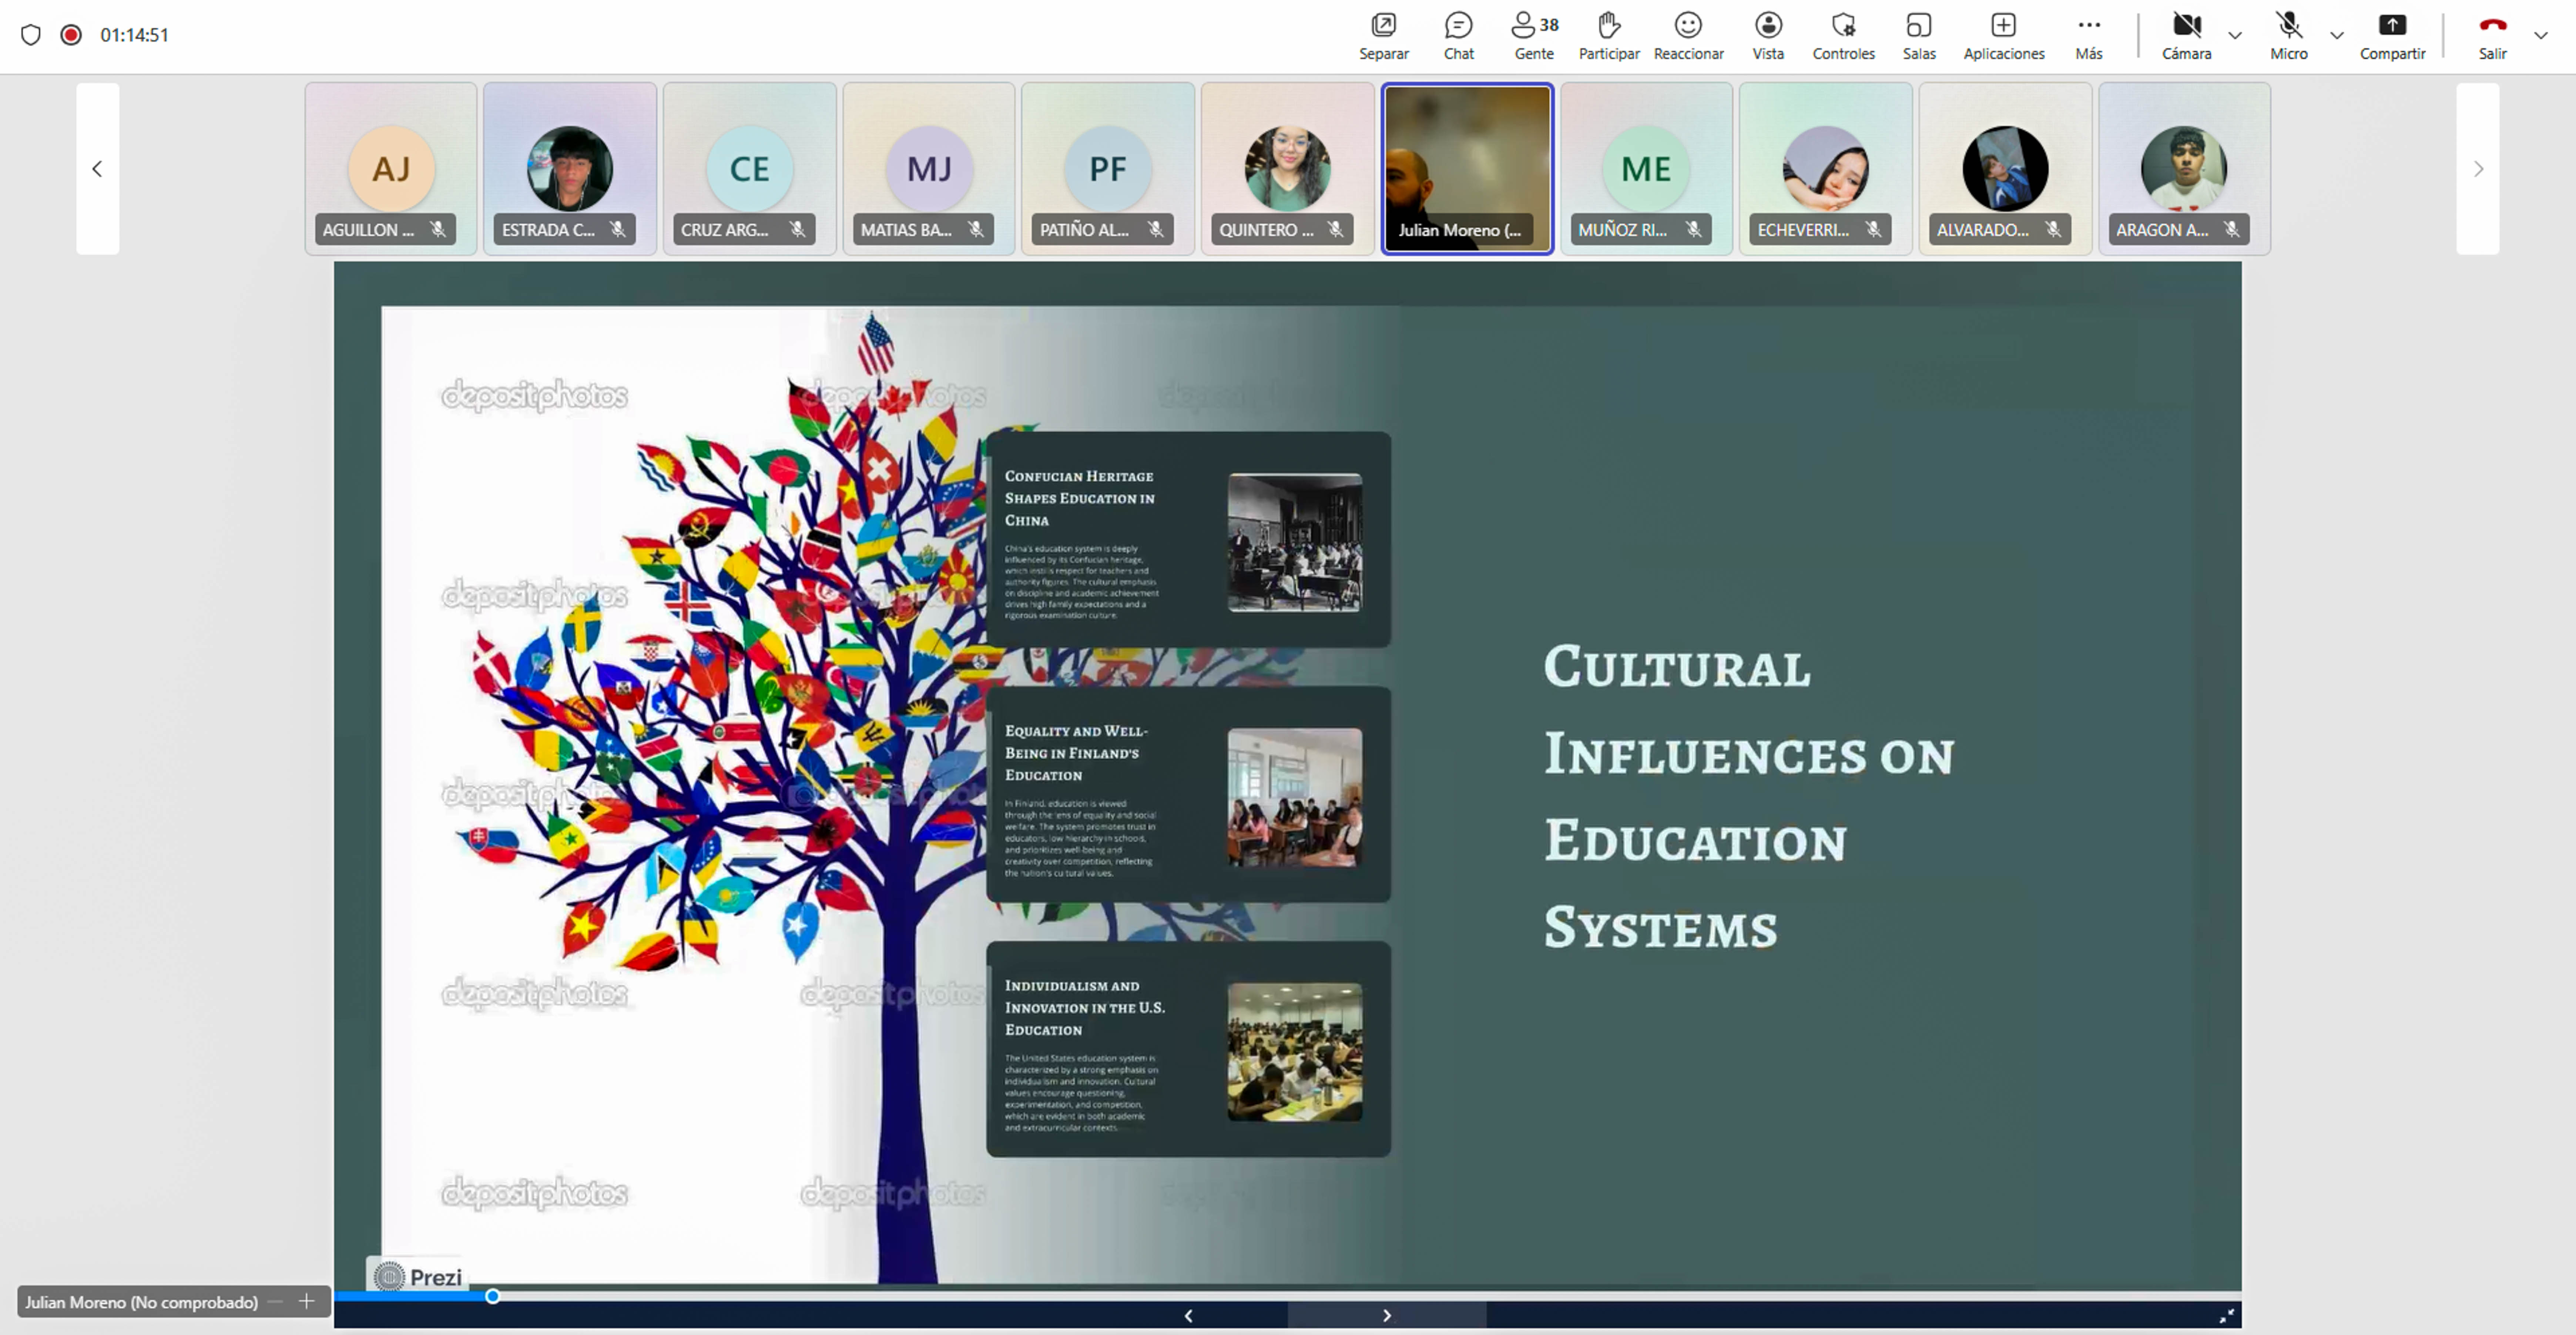
Task: Leave the meeting with Salir
Action: click(2492, 35)
